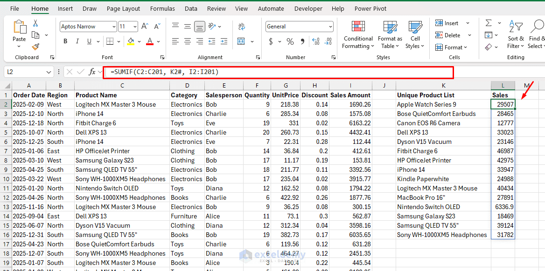Open Cell Styles gallery
The height and width of the screenshot is (271, 545).
pos(415,35)
